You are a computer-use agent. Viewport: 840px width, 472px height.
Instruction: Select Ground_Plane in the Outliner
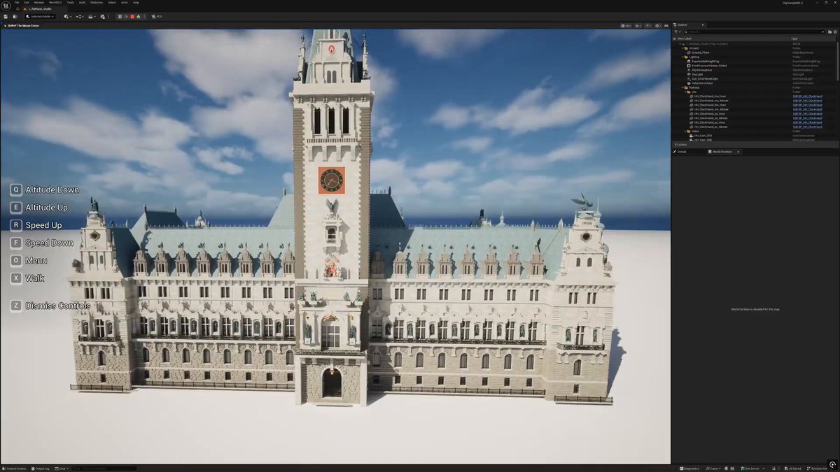(x=701, y=52)
